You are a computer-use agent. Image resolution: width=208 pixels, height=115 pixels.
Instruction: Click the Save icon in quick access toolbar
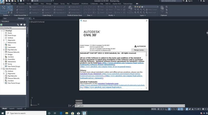tap(12, 1)
